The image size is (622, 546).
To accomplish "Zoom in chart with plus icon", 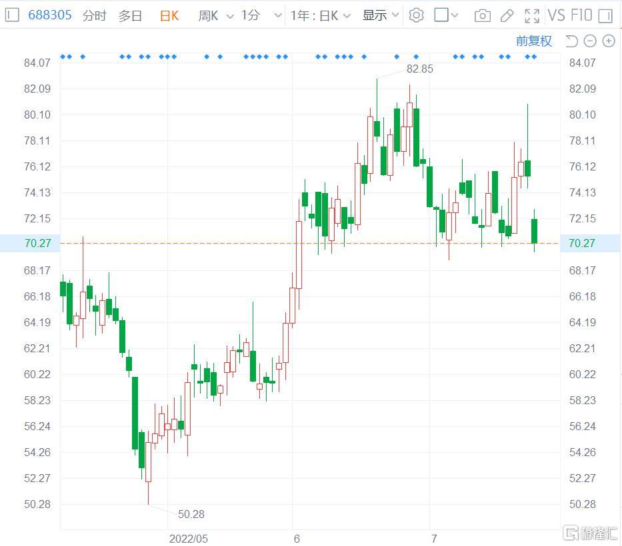I will pos(609,41).
